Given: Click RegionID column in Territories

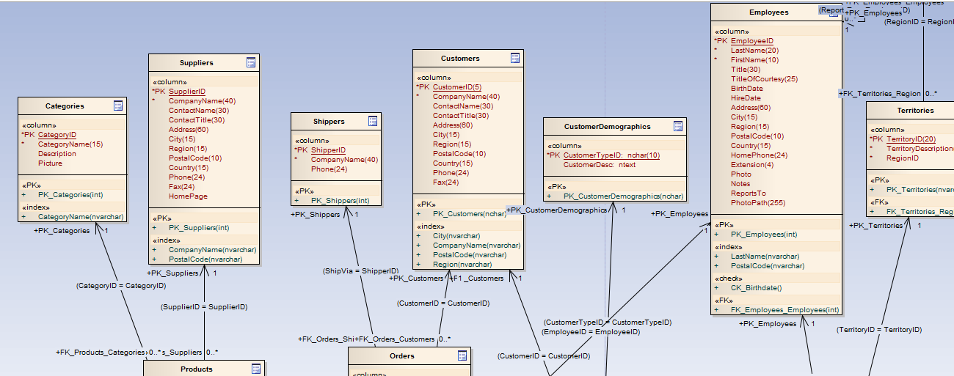Looking at the screenshot, I should point(903,158).
